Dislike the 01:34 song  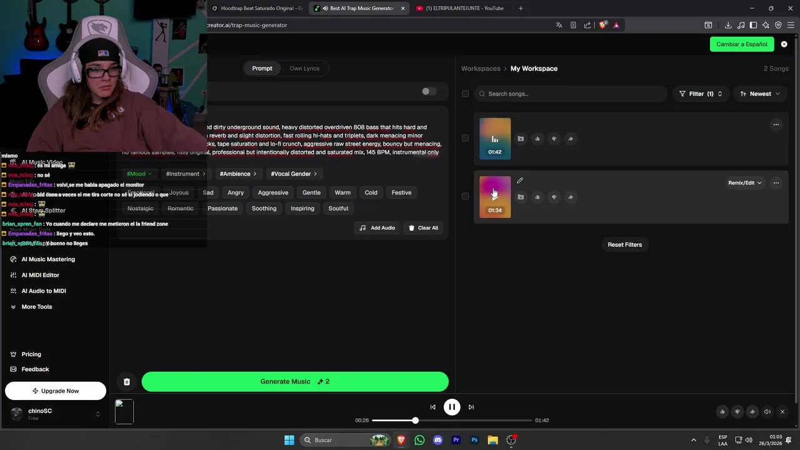click(554, 197)
